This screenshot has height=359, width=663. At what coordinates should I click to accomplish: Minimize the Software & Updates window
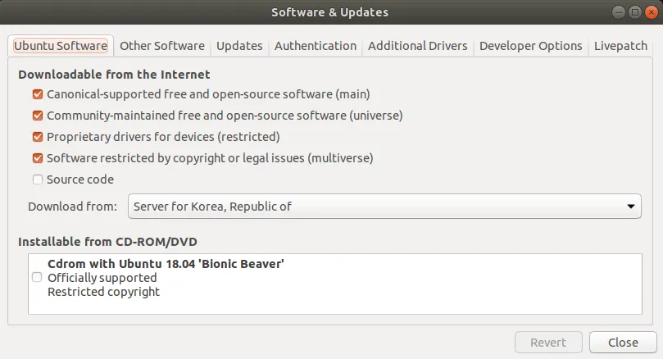click(618, 12)
